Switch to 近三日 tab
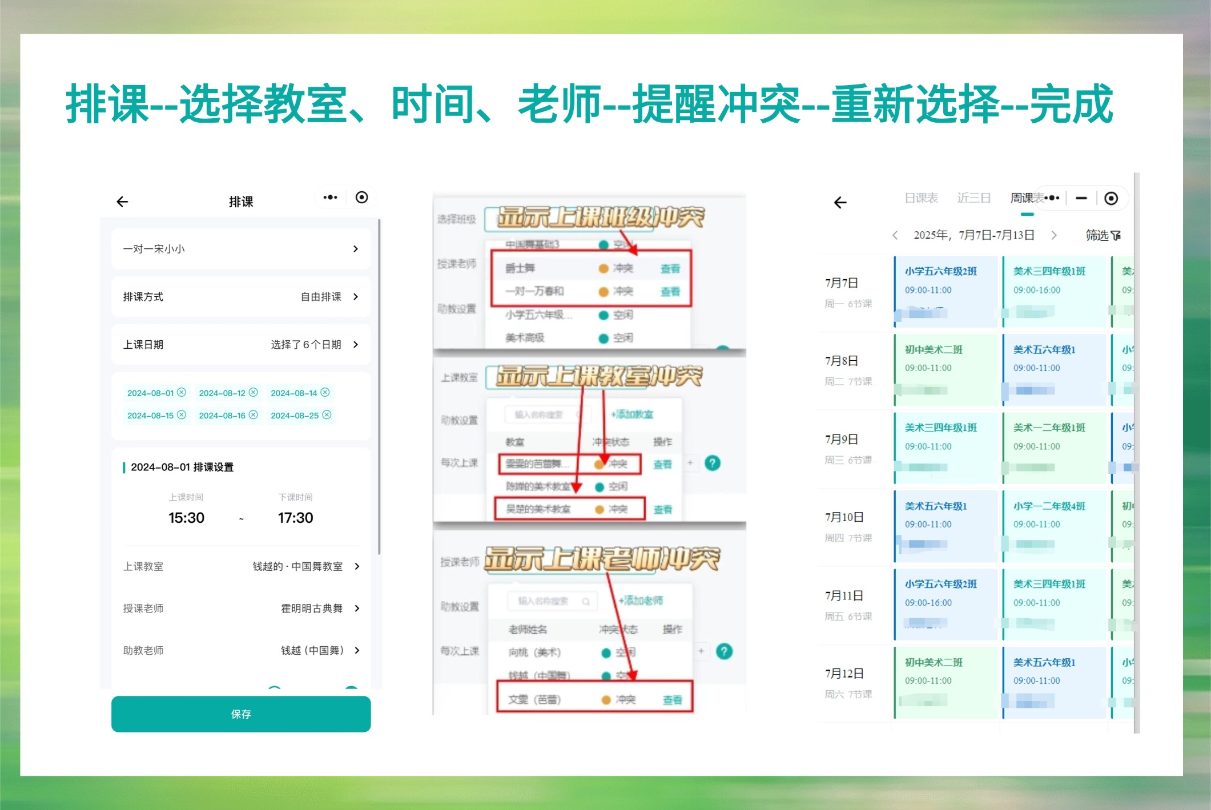1211x810 pixels. click(x=973, y=198)
